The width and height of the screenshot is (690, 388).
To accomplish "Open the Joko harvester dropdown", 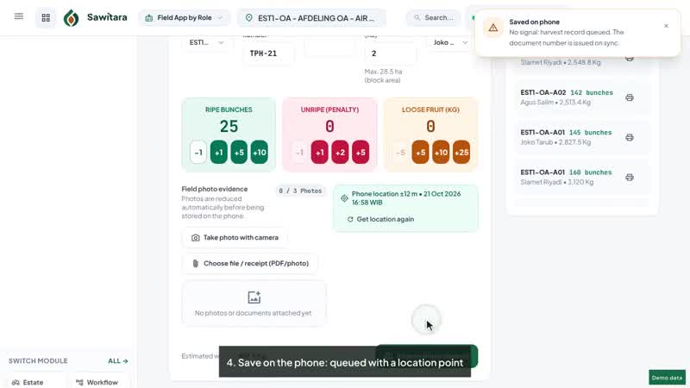I will point(450,42).
